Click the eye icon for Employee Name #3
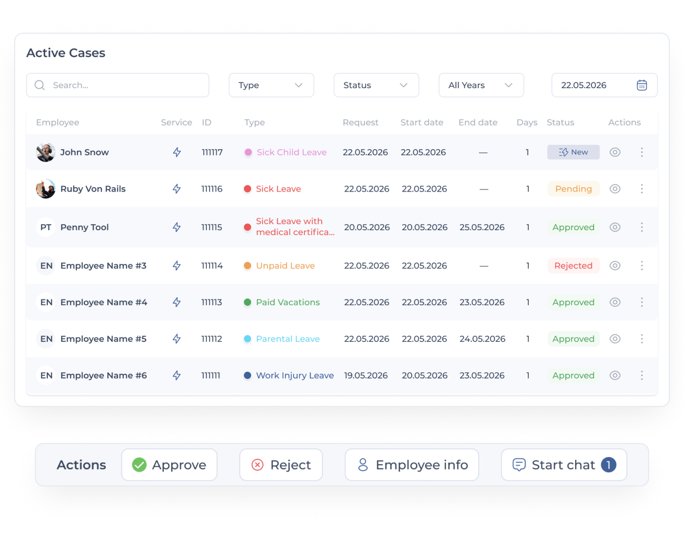The height and width of the screenshot is (542, 684). [x=615, y=266]
